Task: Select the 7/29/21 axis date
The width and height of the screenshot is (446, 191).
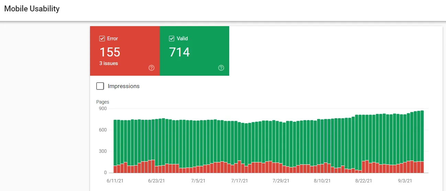Action: coord(281,181)
